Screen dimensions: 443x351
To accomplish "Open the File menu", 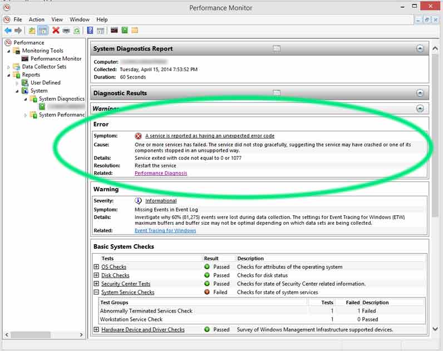I will click(17, 19).
